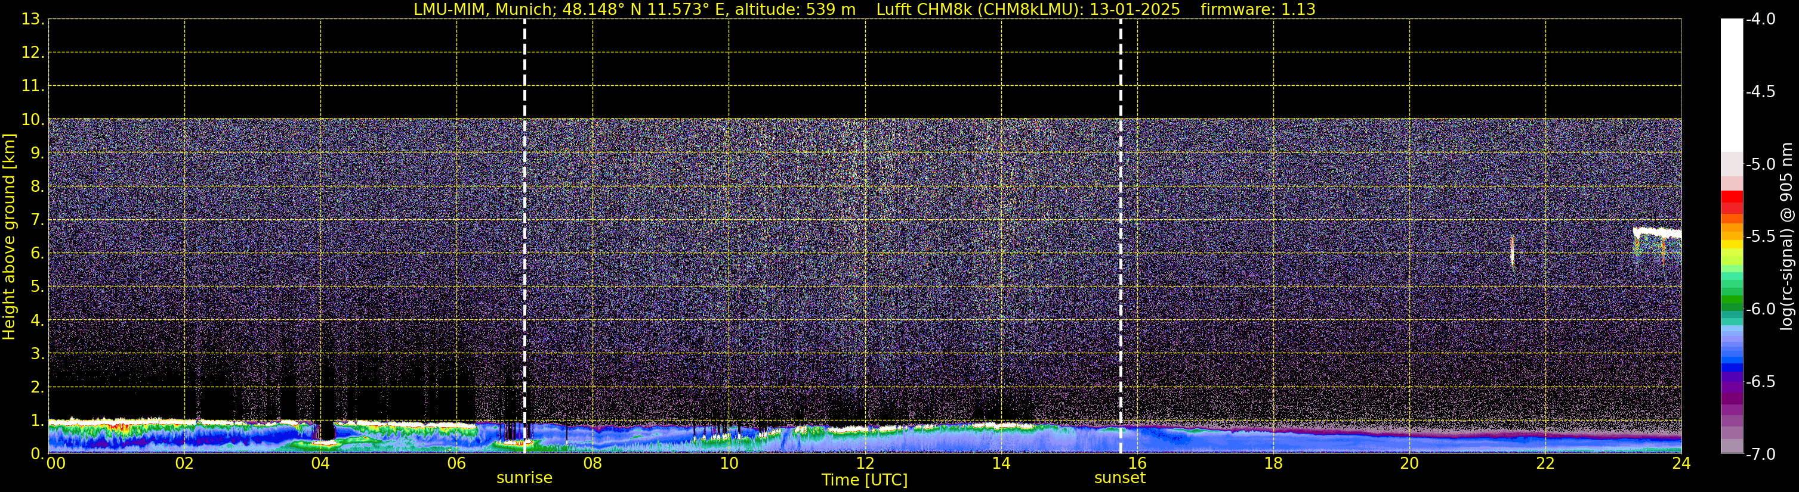Image resolution: width=1799 pixels, height=492 pixels.
Task: Click the height axis tick '5.'
Action: tap(37, 287)
